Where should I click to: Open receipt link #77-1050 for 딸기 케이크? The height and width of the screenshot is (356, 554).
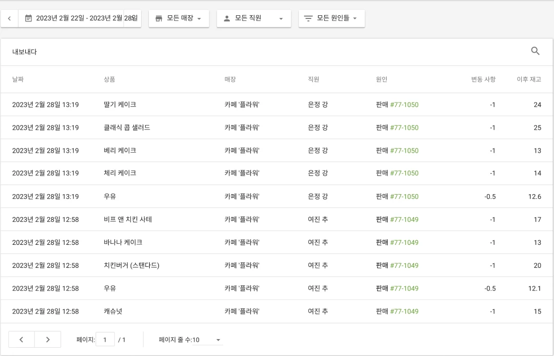(x=406, y=104)
